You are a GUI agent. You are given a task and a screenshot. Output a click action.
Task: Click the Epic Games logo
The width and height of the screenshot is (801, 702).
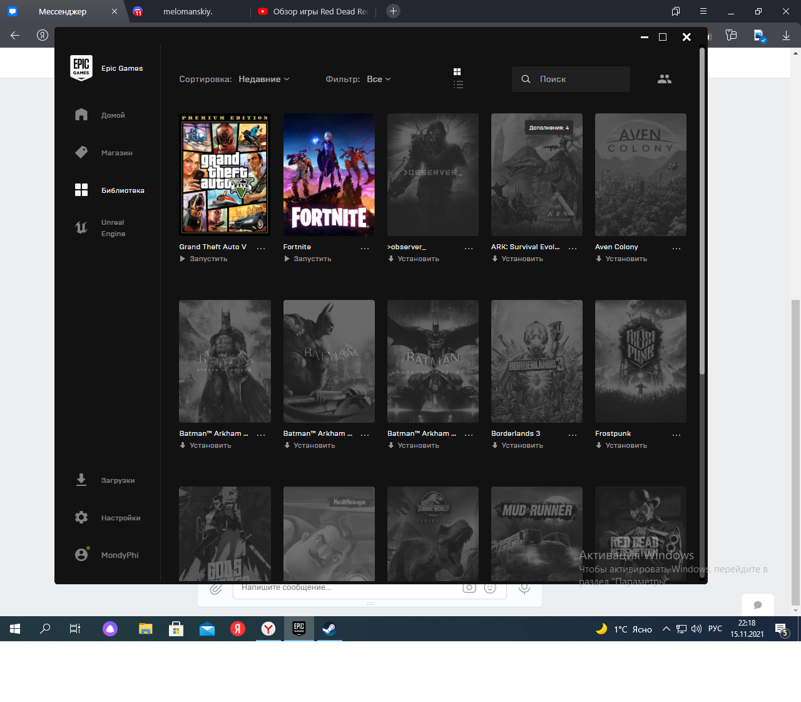click(81, 68)
